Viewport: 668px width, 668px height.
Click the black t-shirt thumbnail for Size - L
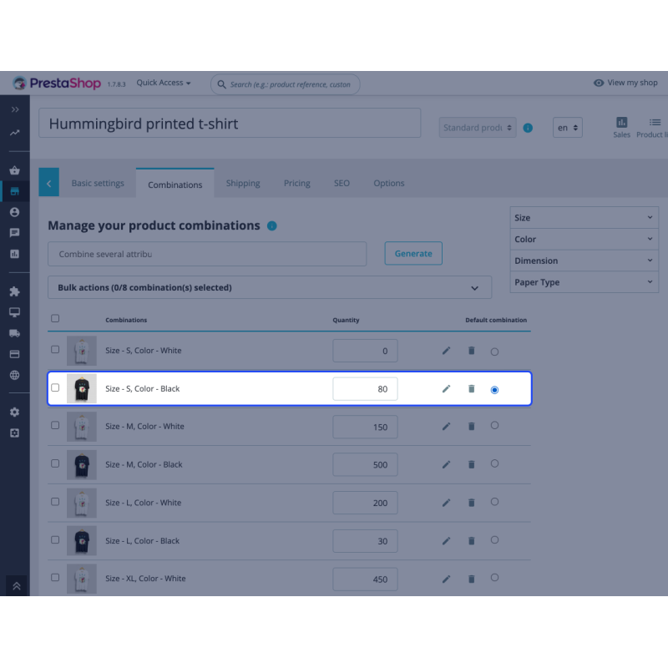[x=82, y=540]
